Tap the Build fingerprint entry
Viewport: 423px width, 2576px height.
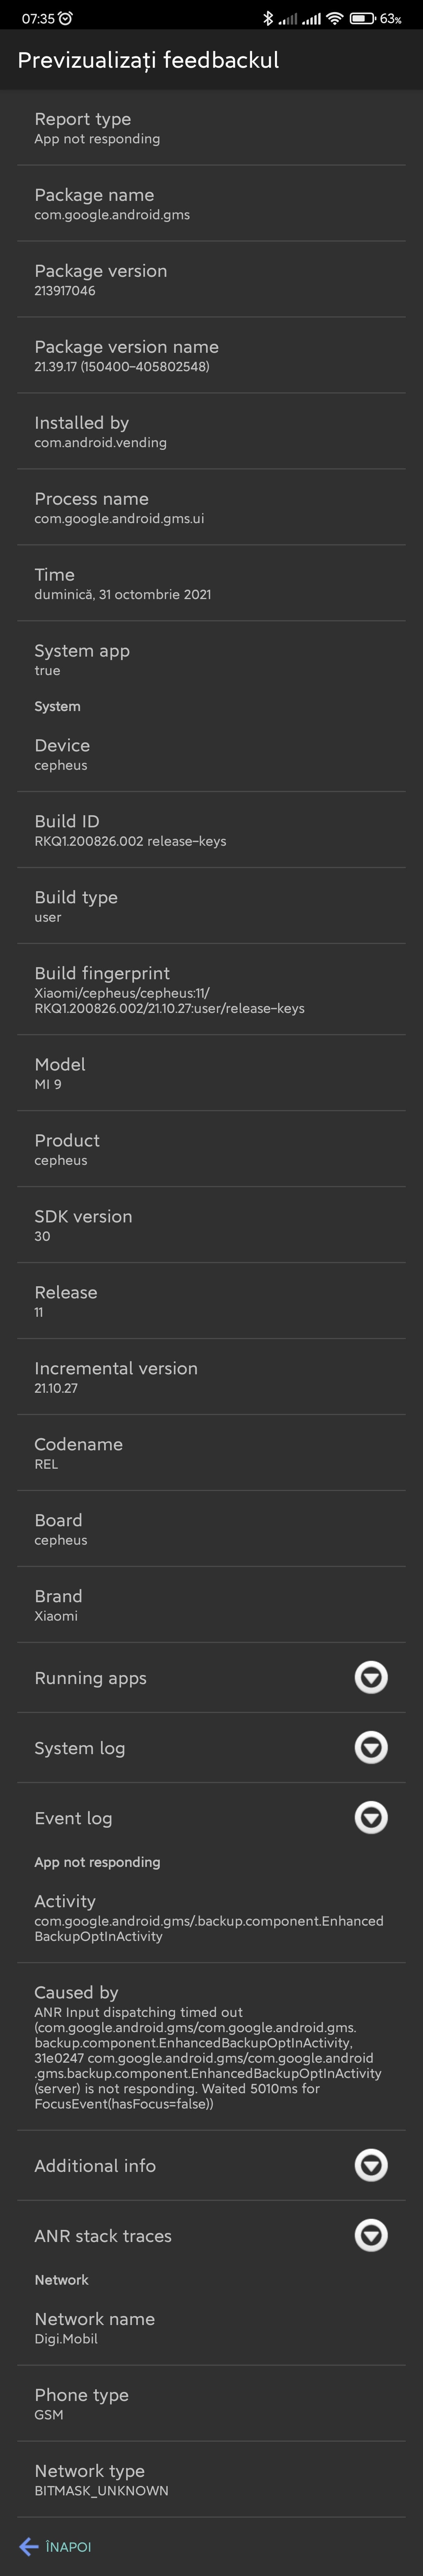pyautogui.click(x=211, y=989)
